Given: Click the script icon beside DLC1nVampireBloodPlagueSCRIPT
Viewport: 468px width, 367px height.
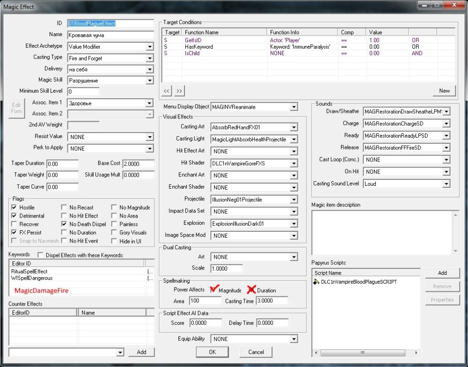Looking at the screenshot, I should 316,282.
